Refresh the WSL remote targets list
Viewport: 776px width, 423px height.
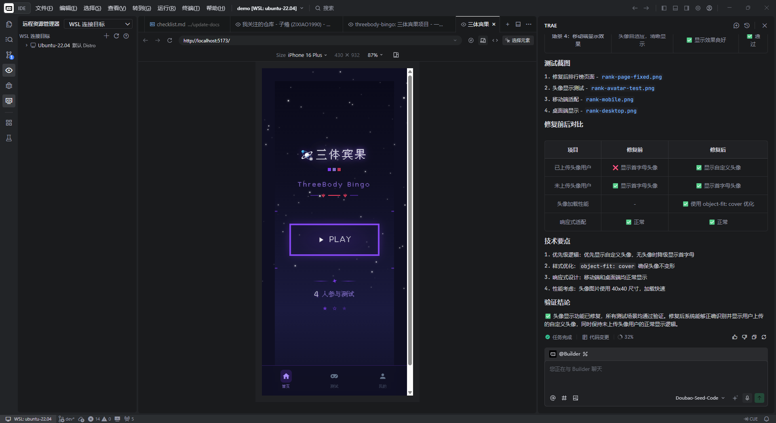(x=116, y=36)
